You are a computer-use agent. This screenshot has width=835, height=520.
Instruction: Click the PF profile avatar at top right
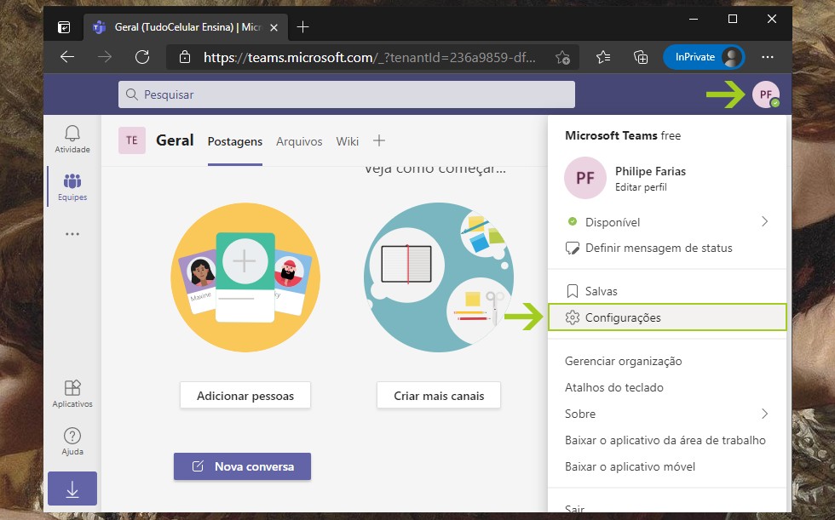[x=765, y=95]
